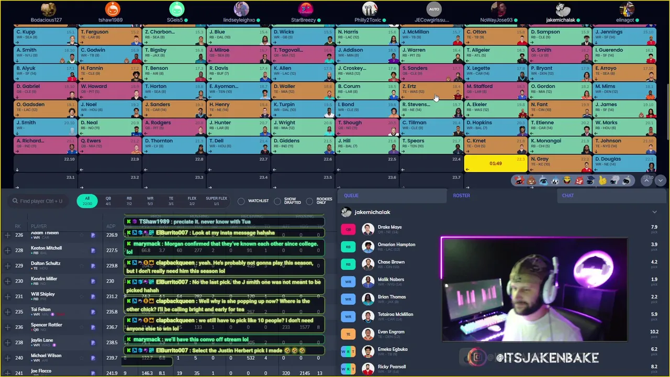Screen dimensions: 670x377
Task: Open the AUTO avatar for JECowgirlIssu
Action: click(434, 9)
